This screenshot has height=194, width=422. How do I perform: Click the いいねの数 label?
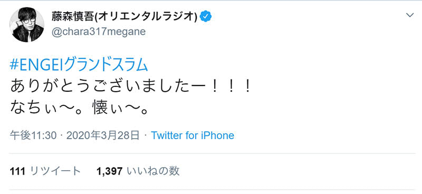(x=153, y=171)
